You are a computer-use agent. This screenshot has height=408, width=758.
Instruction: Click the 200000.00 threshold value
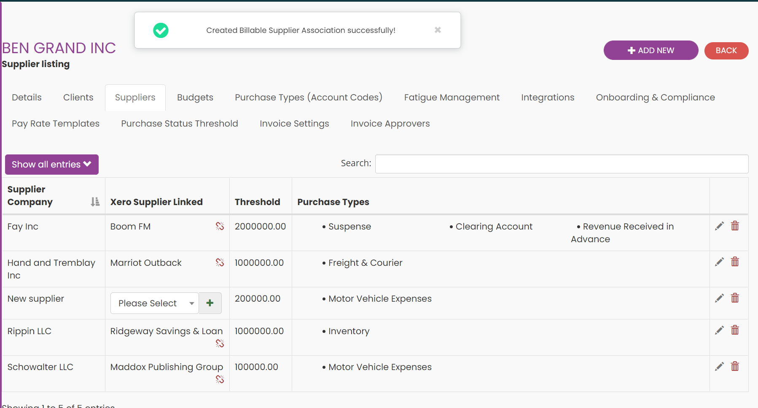coord(258,299)
